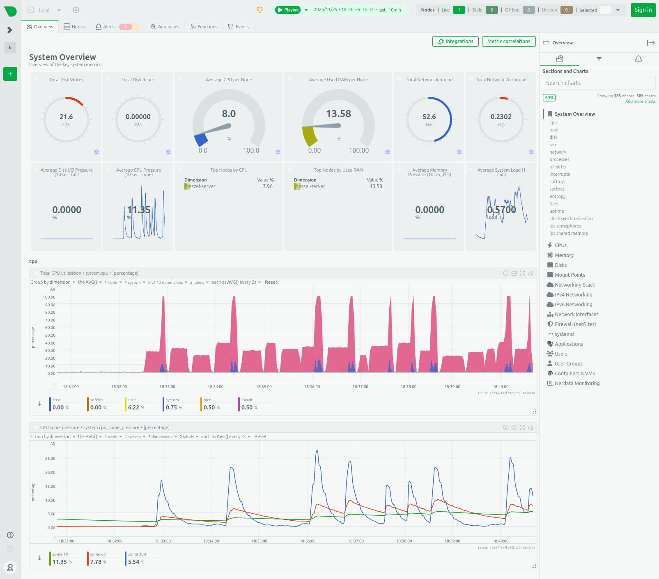
Task: Toggle the some 10 legend series
Action: point(60,558)
